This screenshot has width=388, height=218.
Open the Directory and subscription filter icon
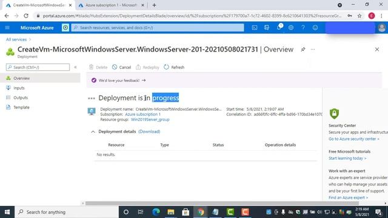pos(267,28)
